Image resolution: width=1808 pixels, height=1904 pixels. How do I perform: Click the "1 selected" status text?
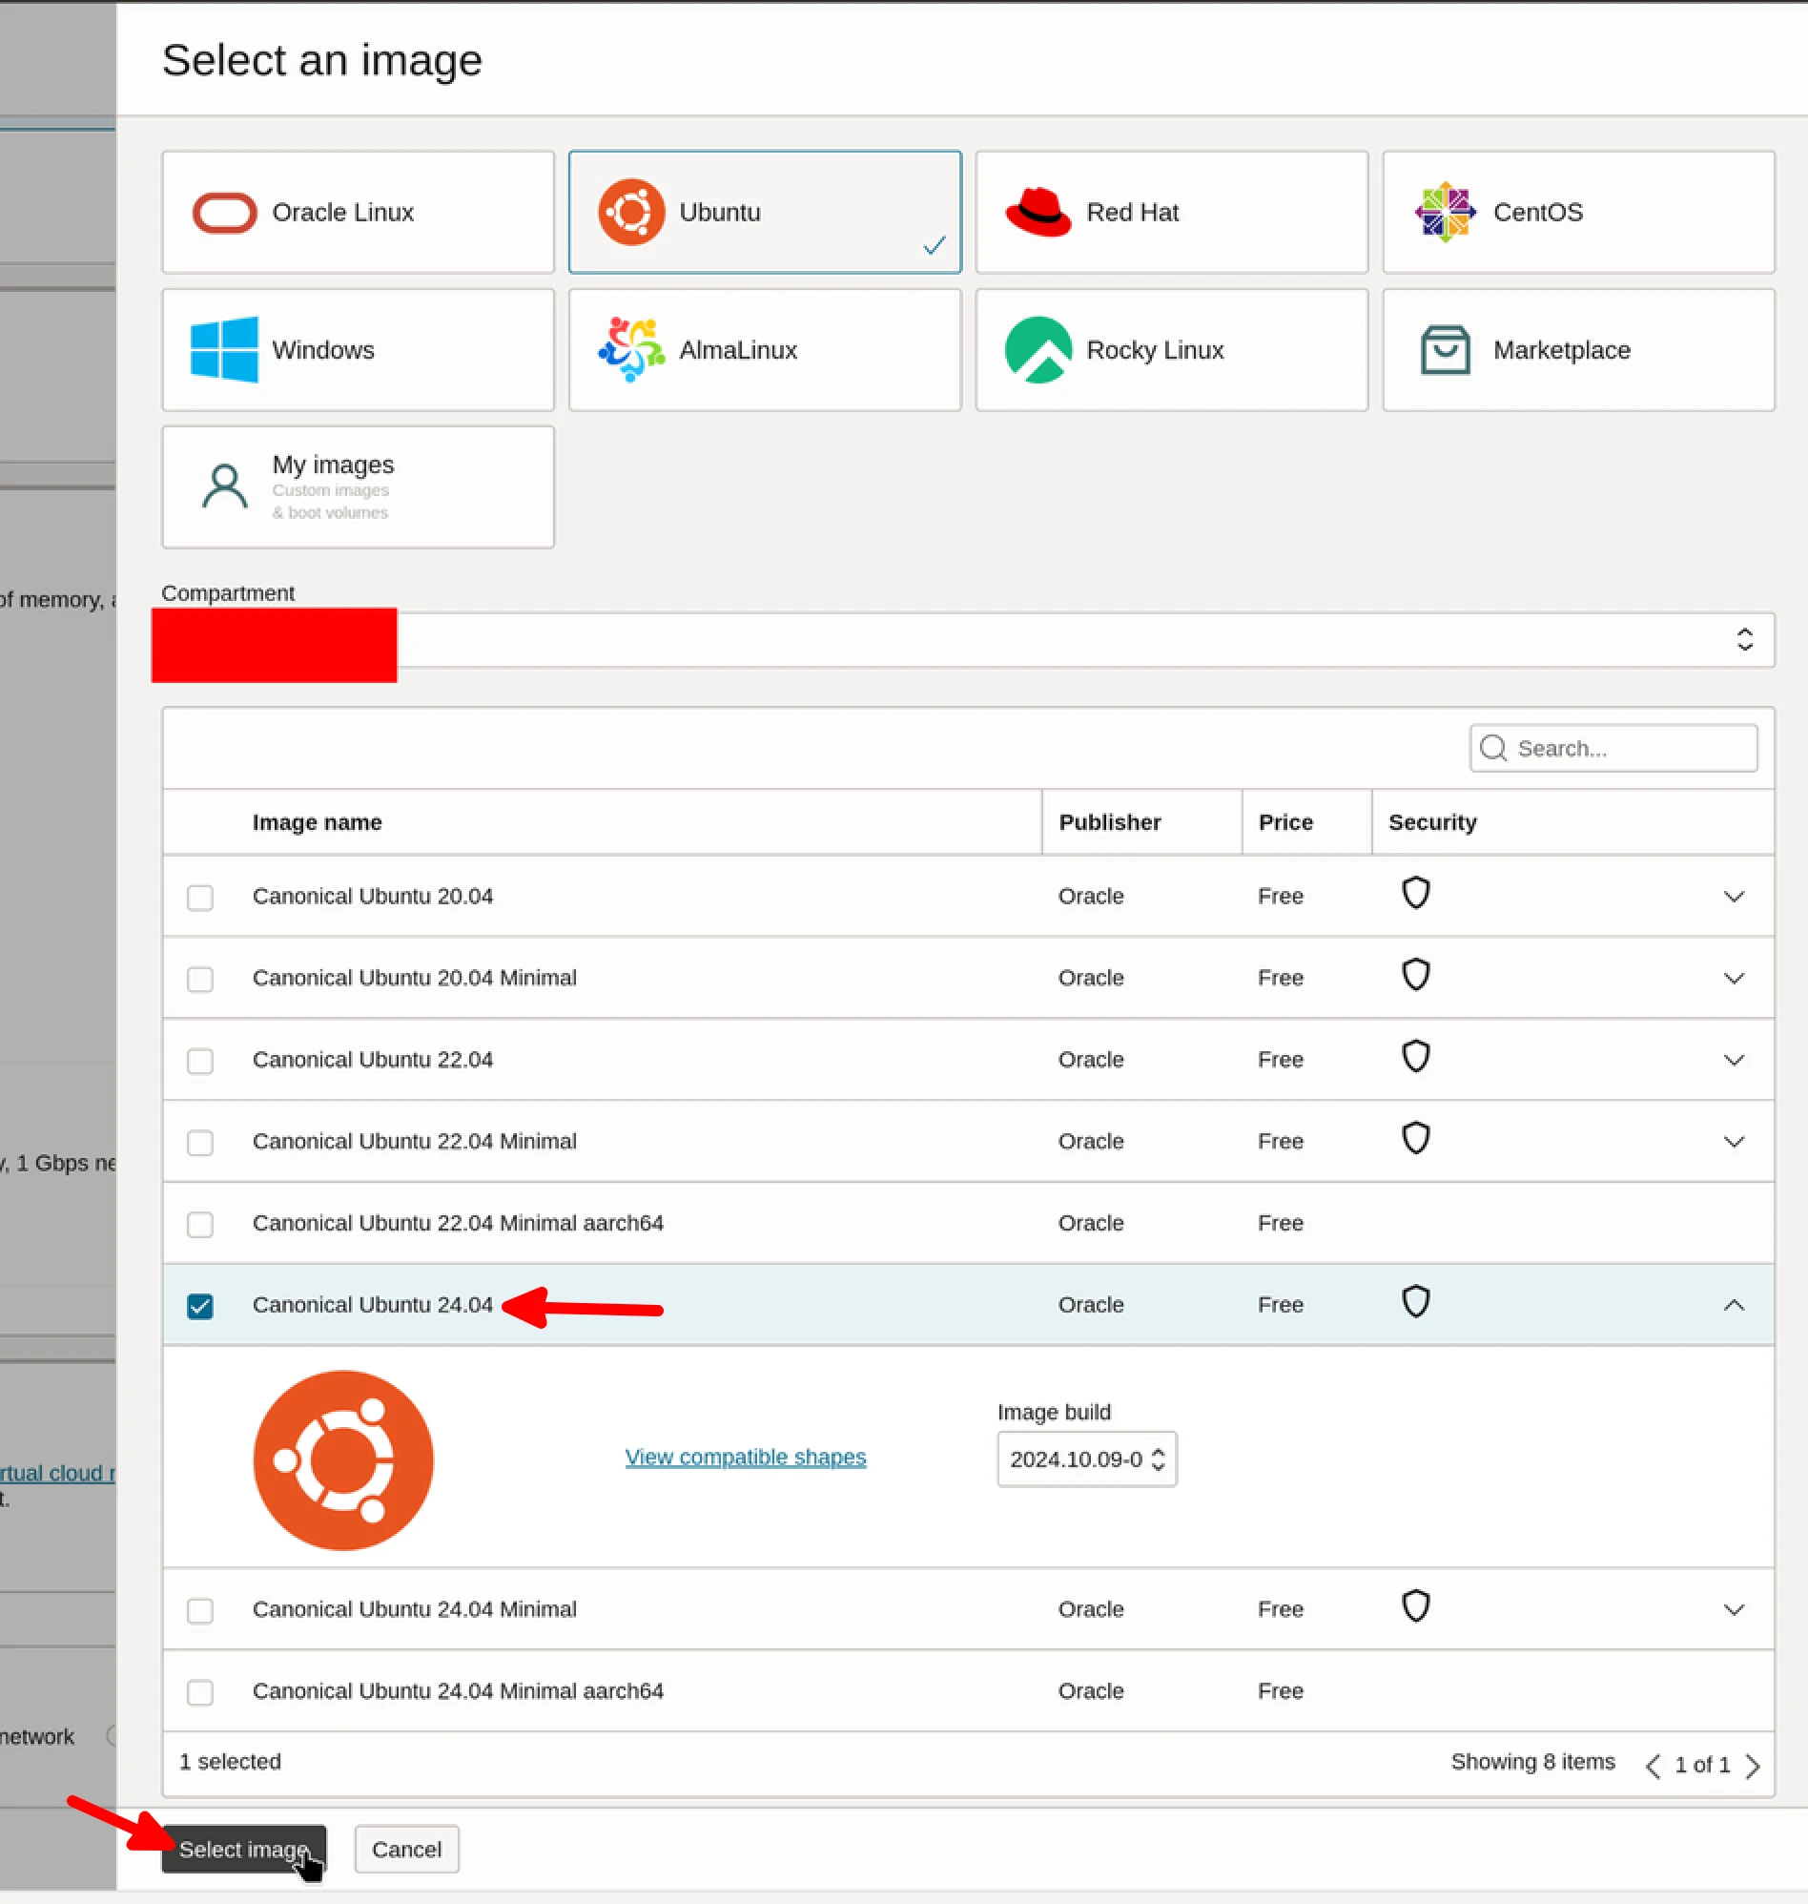(x=231, y=1761)
